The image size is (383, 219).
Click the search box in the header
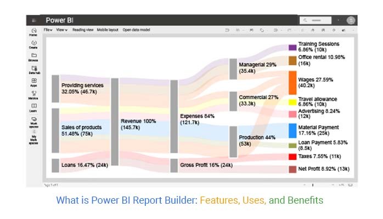pos(316,20)
